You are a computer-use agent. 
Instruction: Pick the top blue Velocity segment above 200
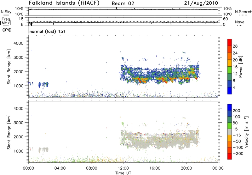pyautogui.click(x=230, y=107)
